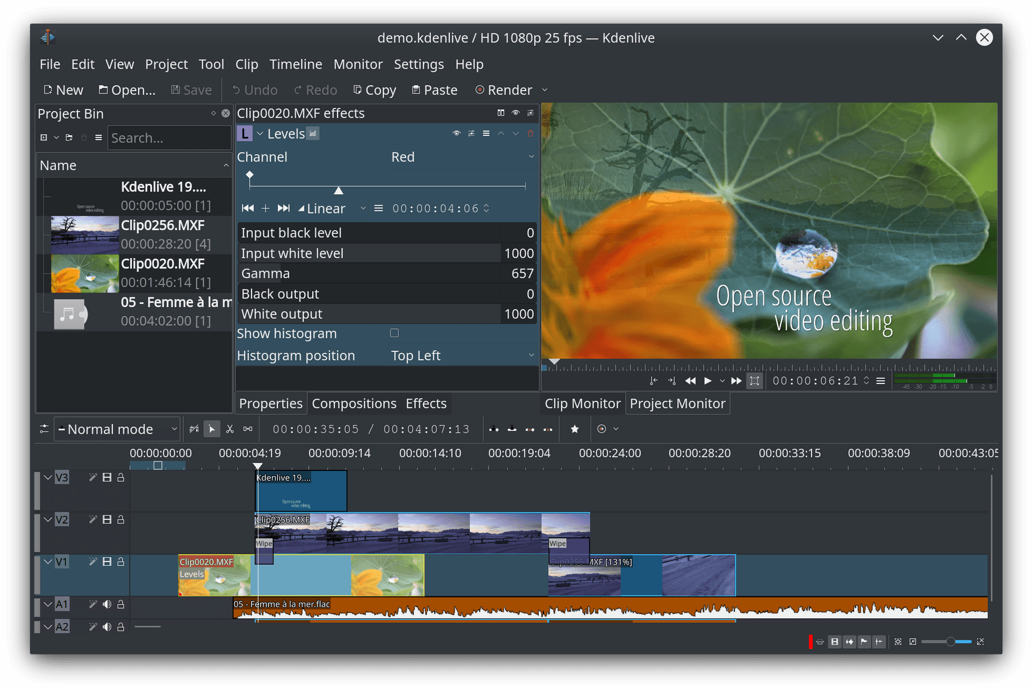
Task: Switch to Project Monitor tab
Action: (677, 402)
